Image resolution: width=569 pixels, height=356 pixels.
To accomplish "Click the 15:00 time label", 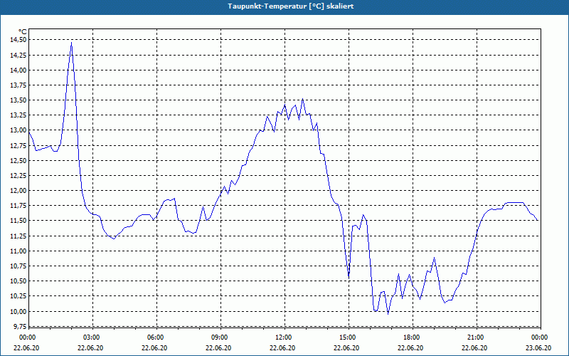I will (347, 337).
